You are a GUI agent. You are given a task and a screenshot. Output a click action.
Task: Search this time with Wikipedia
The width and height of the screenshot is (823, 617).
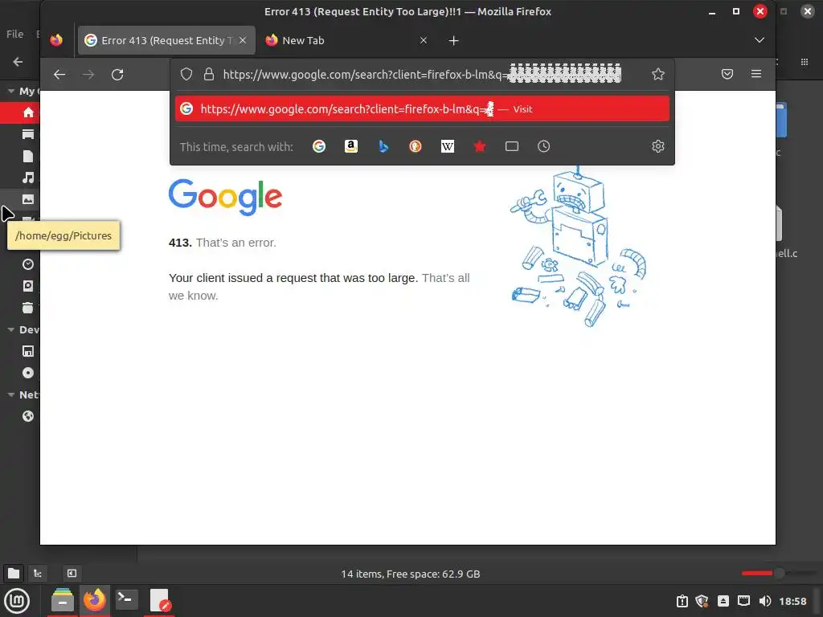(x=448, y=146)
